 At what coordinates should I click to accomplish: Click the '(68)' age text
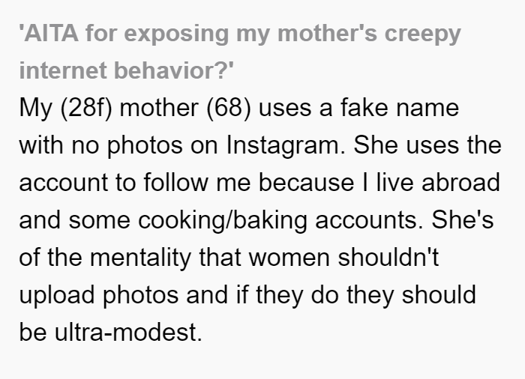(x=228, y=109)
